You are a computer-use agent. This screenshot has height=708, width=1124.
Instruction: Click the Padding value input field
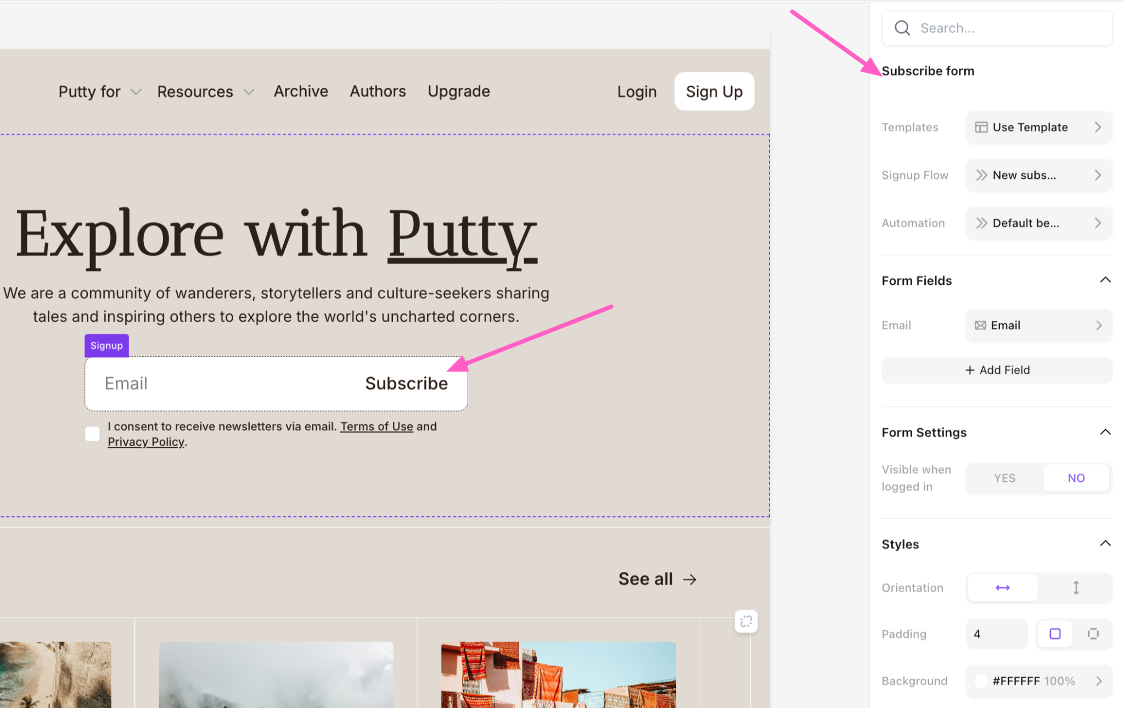(x=996, y=634)
